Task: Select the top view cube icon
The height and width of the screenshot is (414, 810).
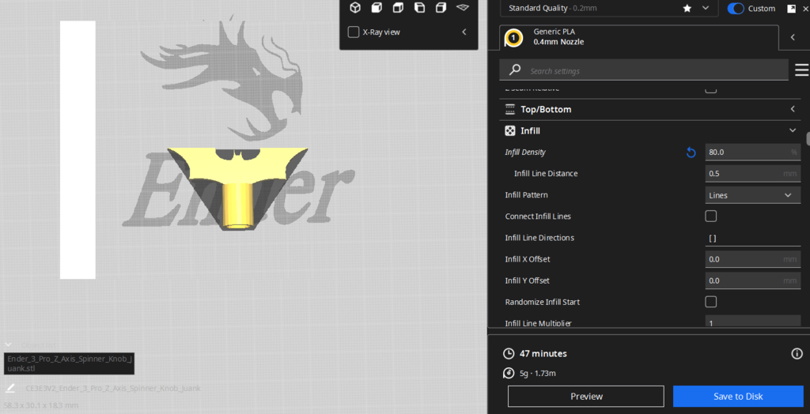Action: coord(398,7)
